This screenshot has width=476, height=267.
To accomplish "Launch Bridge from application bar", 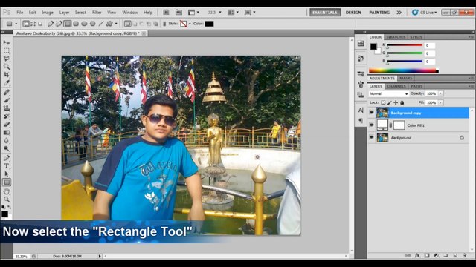I will [x=166, y=13].
